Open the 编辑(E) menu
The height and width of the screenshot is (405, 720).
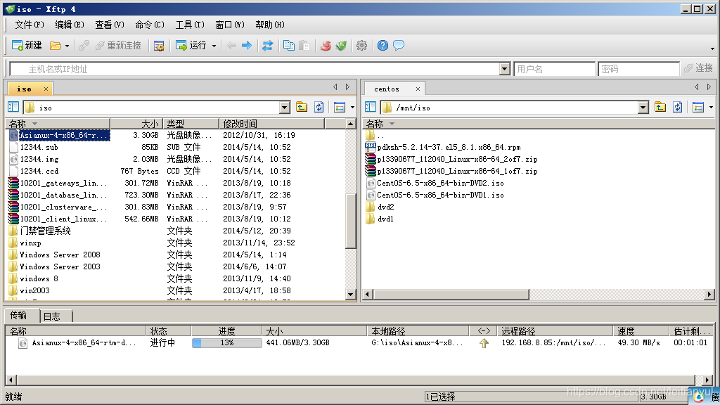click(70, 25)
